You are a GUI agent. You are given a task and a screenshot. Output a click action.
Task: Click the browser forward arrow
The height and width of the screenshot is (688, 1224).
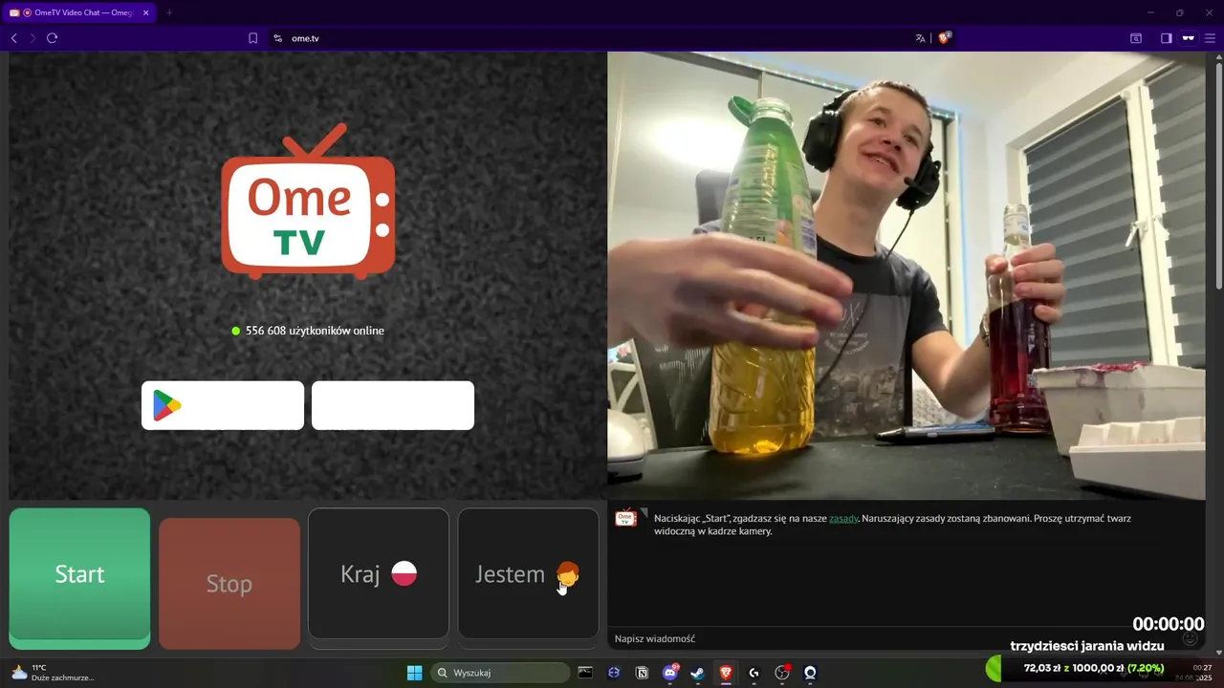[x=33, y=38]
